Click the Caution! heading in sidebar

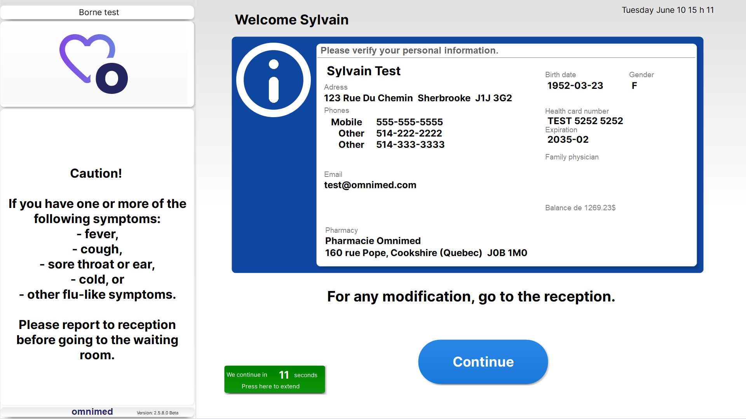click(x=96, y=173)
